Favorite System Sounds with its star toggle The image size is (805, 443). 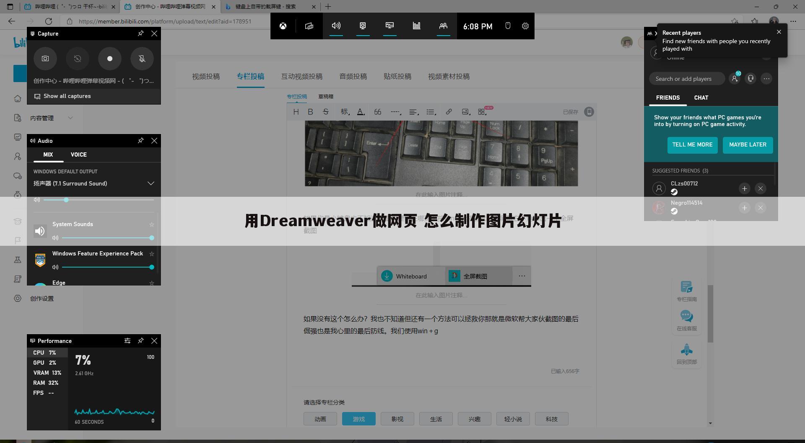click(152, 224)
